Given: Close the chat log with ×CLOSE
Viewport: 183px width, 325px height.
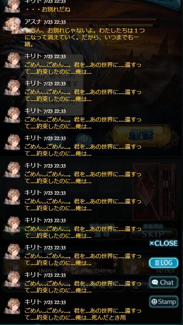Looking at the screenshot, I should [163, 243].
